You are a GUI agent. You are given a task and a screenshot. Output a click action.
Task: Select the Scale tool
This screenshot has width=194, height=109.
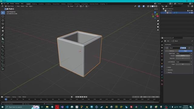pos(3,27)
